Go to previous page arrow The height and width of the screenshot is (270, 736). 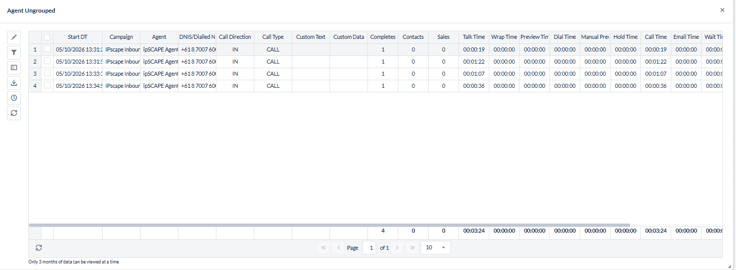[338, 248]
